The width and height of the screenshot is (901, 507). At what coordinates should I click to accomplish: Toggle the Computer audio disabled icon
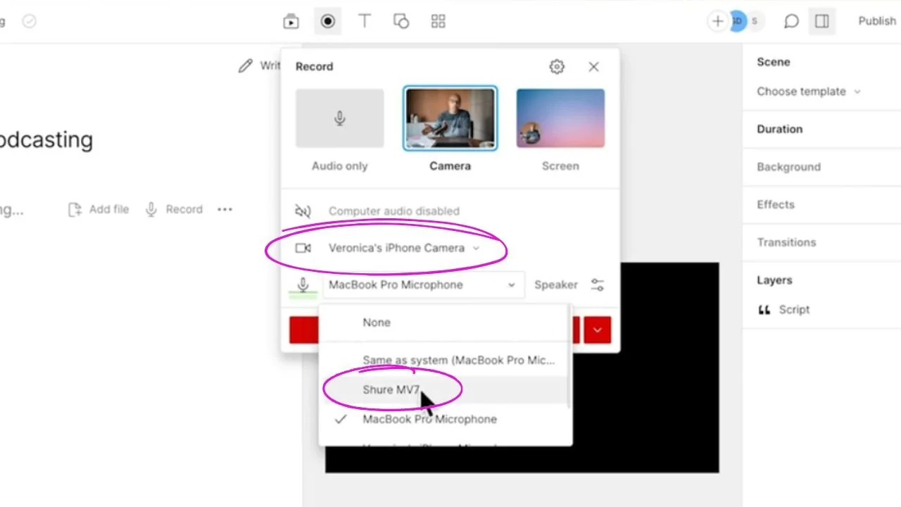[x=303, y=211]
